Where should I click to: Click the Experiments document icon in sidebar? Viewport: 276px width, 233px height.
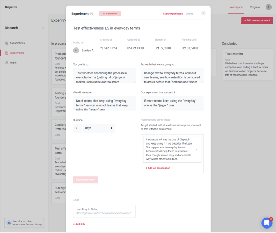7,53
